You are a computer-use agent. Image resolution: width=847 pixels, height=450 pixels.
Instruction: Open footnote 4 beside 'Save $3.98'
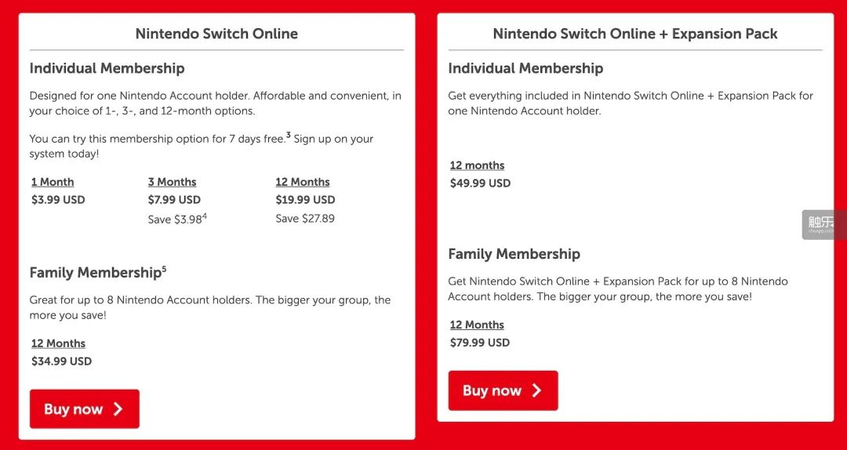coord(205,216)
